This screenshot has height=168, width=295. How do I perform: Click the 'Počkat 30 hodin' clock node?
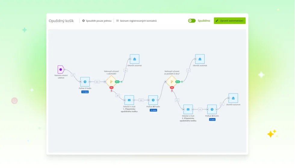tap(212, 109)
